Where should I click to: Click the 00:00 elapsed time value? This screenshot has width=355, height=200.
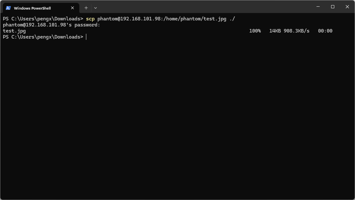click(x=325, y=31)
